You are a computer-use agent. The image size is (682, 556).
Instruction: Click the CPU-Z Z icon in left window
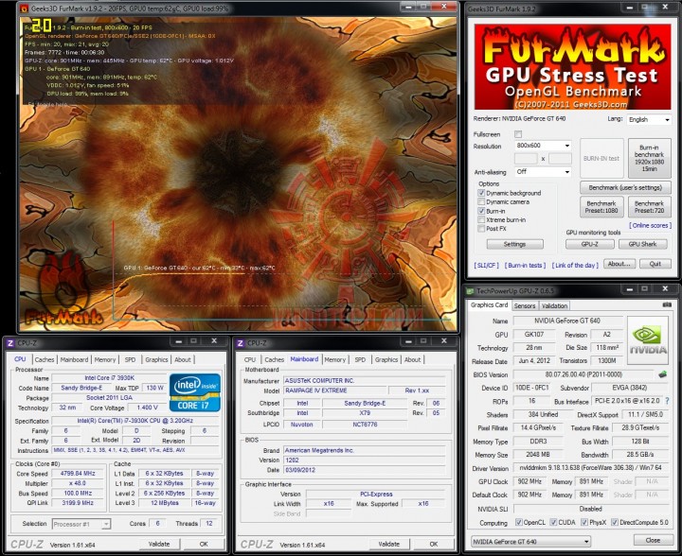10,343
